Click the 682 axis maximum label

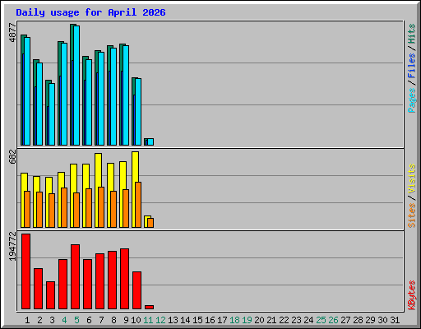click(x=12, y=156)
